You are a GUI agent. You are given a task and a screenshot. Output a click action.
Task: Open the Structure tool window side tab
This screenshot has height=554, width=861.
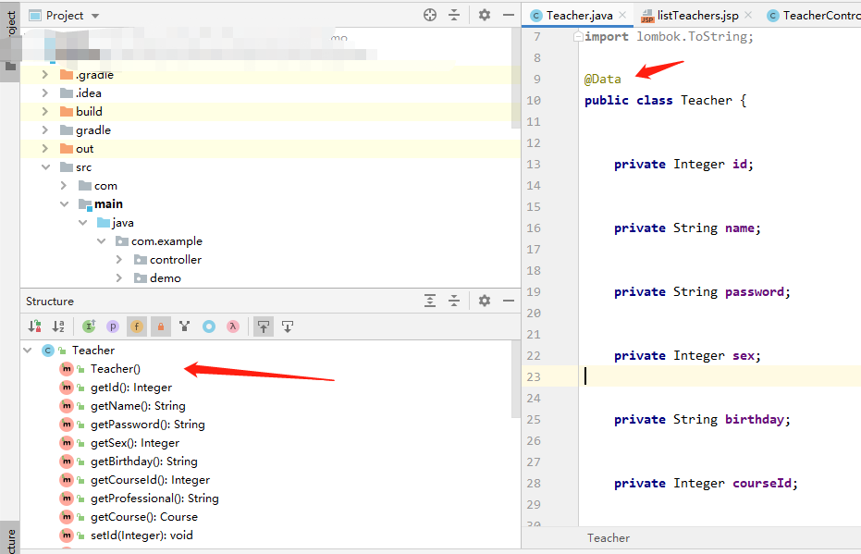10,538
